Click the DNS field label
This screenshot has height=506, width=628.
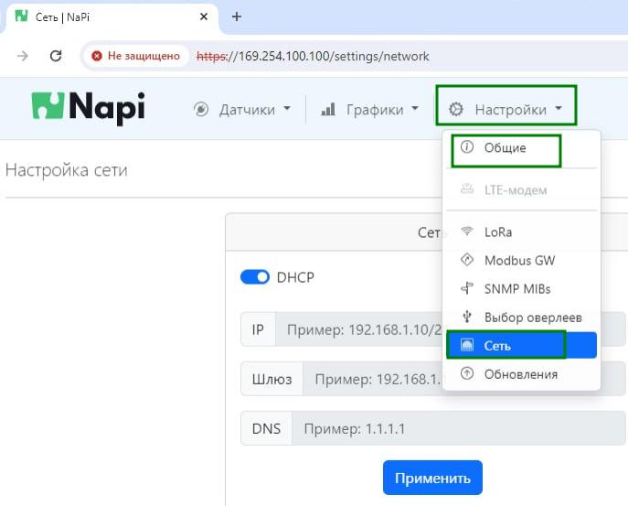pos(266,428)
